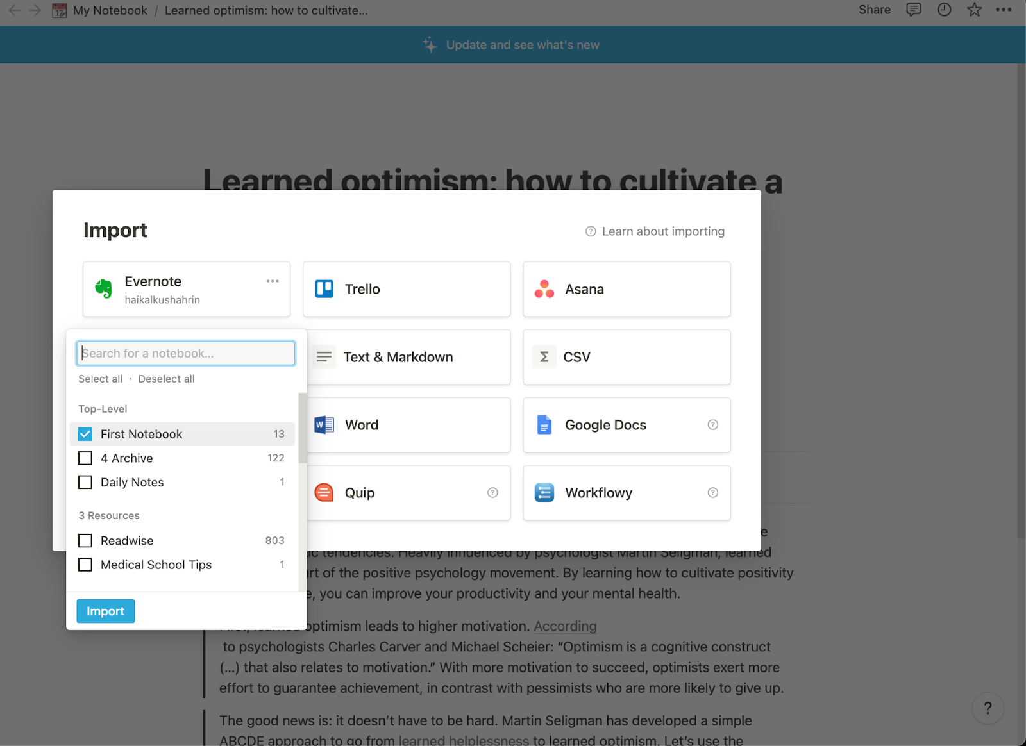Image resolution: width=1026 pixels, height=746 pixels.
Task: Focus the Search for a notebook field
Action: click(185, 353)
